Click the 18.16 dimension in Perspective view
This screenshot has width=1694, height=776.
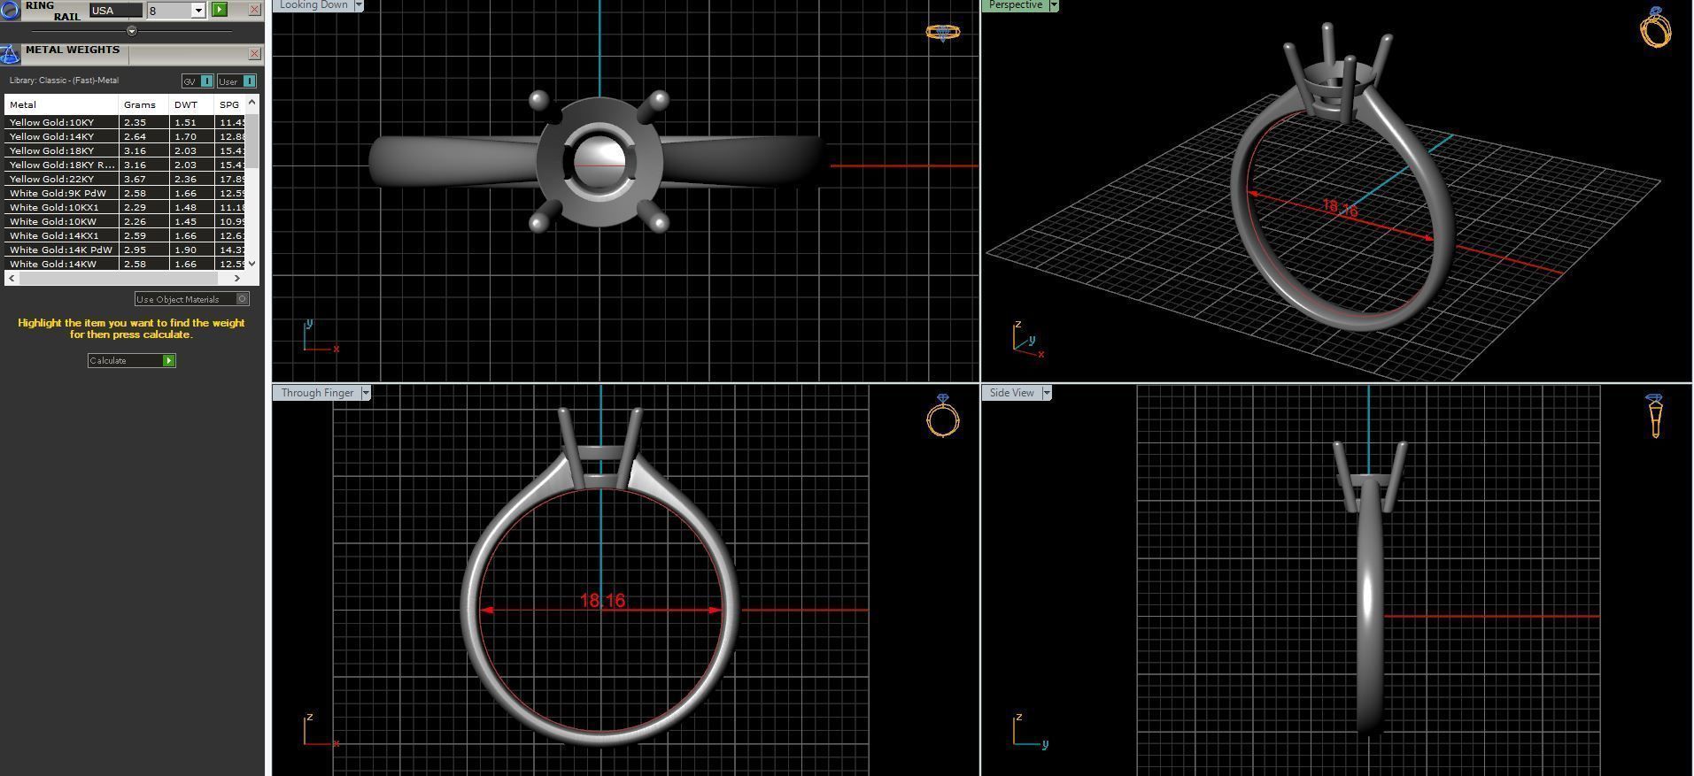(1339, 208)
